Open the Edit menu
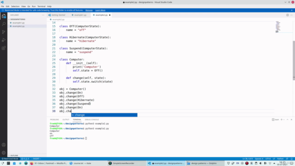 pyautogui.click(x=7, y=6)
